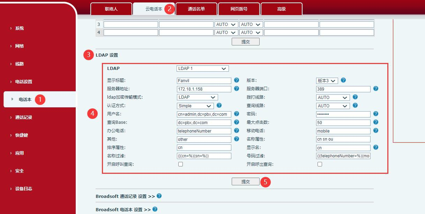The height and width of the screenshot is (214, 425).
Task: Open help for 显示标题 field
Action: (236, 80)
